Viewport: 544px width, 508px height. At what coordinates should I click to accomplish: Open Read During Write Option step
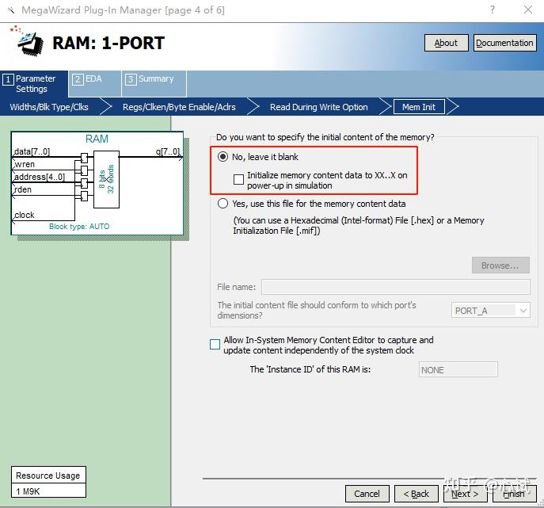tap(318, 107)
